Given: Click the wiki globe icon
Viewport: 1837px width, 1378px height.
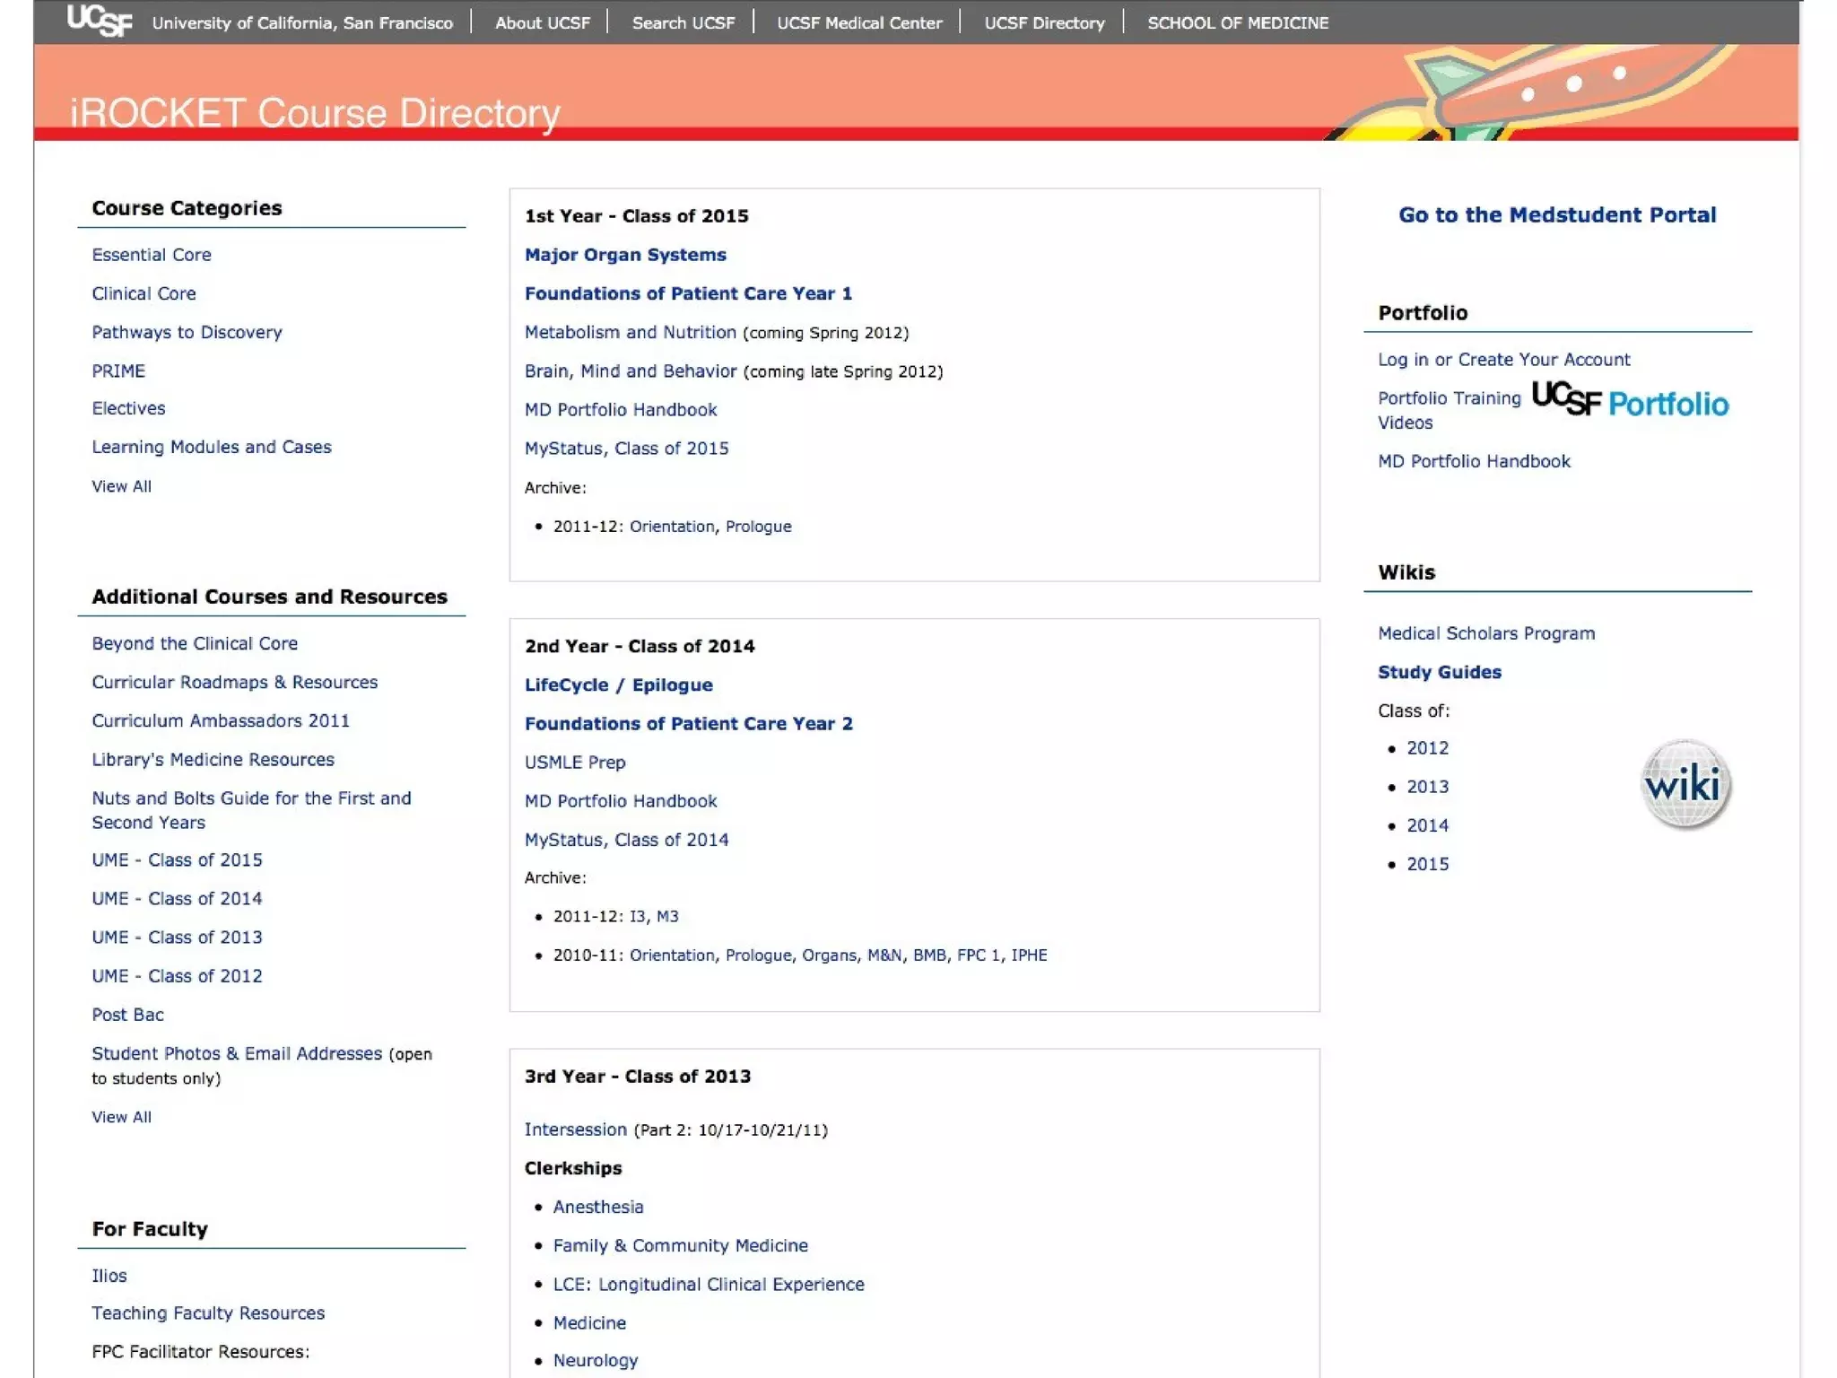Looking at the screenshot, I should (x=1685, y=785).
